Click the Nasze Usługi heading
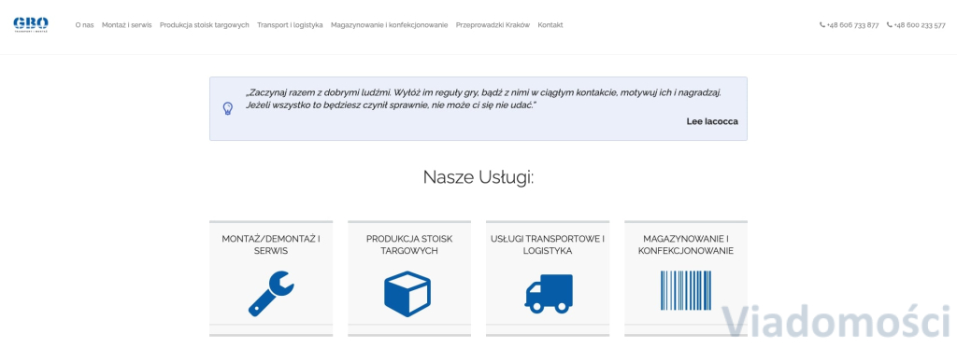Screen dimensions: 957x348 coord(478,177)
